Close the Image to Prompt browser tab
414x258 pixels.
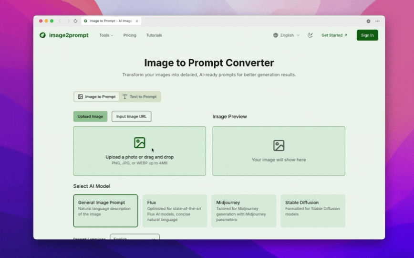[137, 21]
